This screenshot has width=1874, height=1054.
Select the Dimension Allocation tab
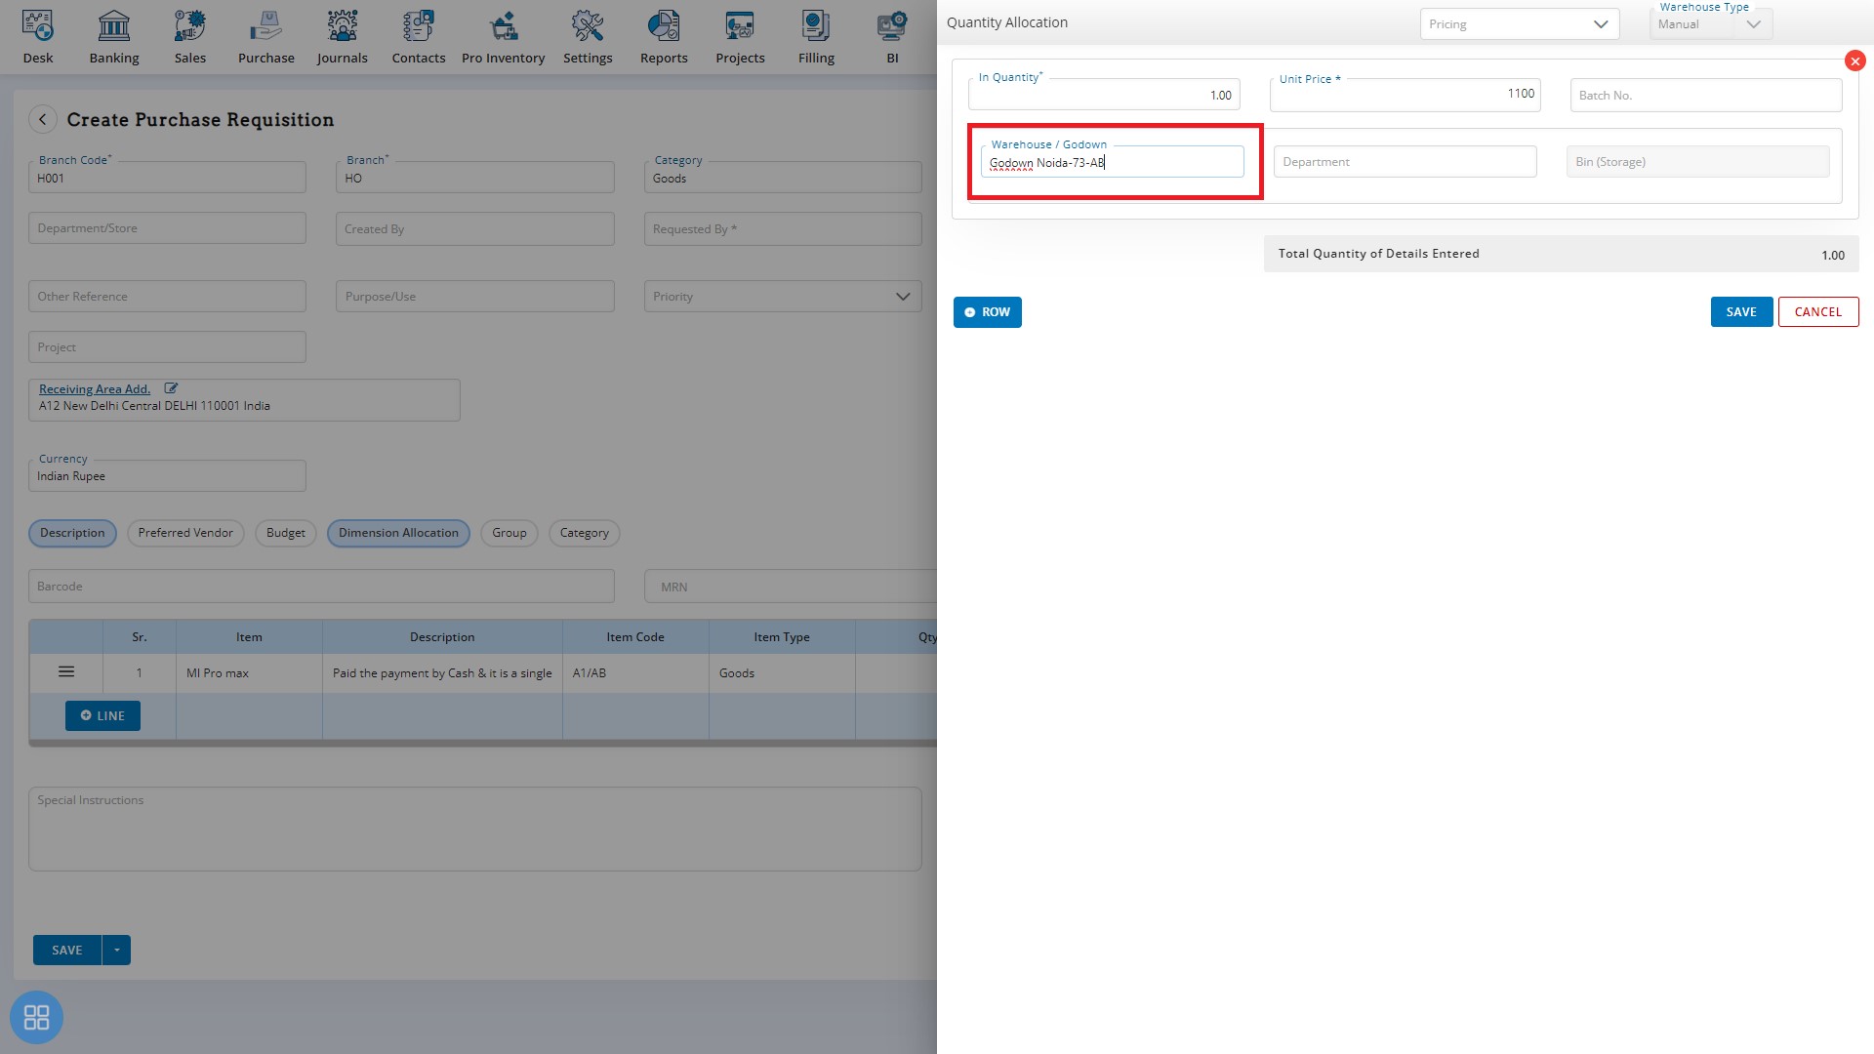coord(398,533)
